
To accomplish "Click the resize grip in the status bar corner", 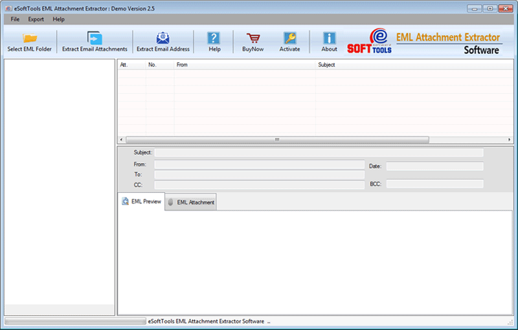I will [510, 322].
